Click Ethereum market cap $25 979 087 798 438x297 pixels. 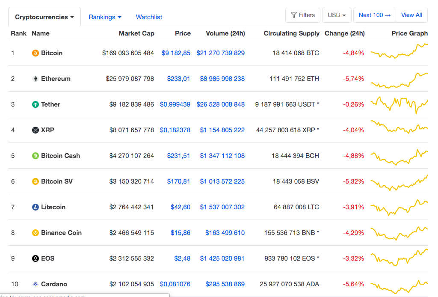pyautogui.click(x=130, y=79)
